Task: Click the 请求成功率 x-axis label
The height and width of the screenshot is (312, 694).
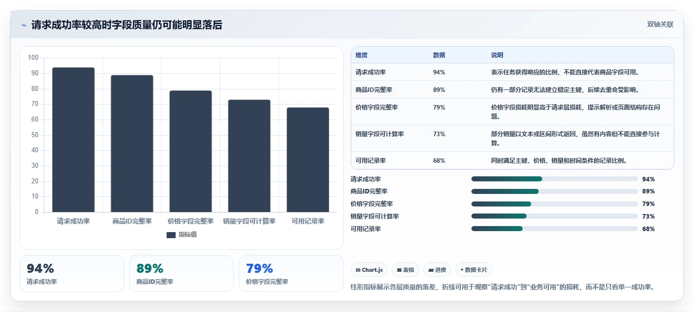Action: [73, 221]
